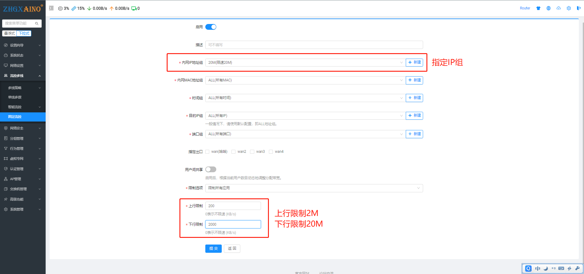Collapse the sidebar with the menu fold icon
Image resolution: width=584 pixels, height=274 pixels.
pos(51,8)
